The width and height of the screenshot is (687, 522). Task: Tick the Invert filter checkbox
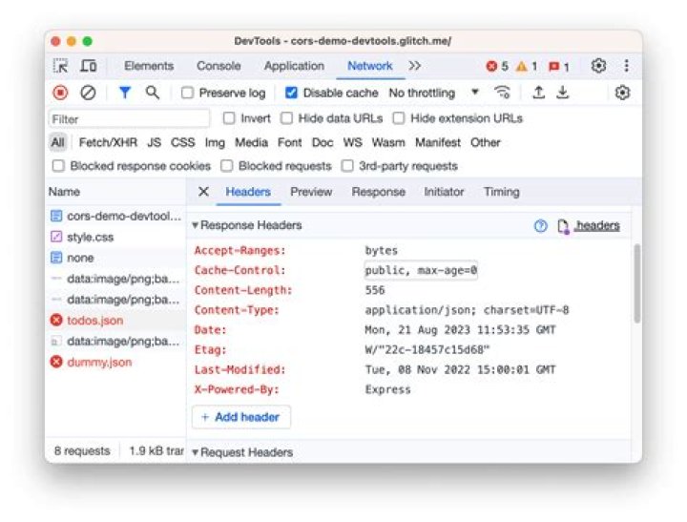click(x=229, y=118)
